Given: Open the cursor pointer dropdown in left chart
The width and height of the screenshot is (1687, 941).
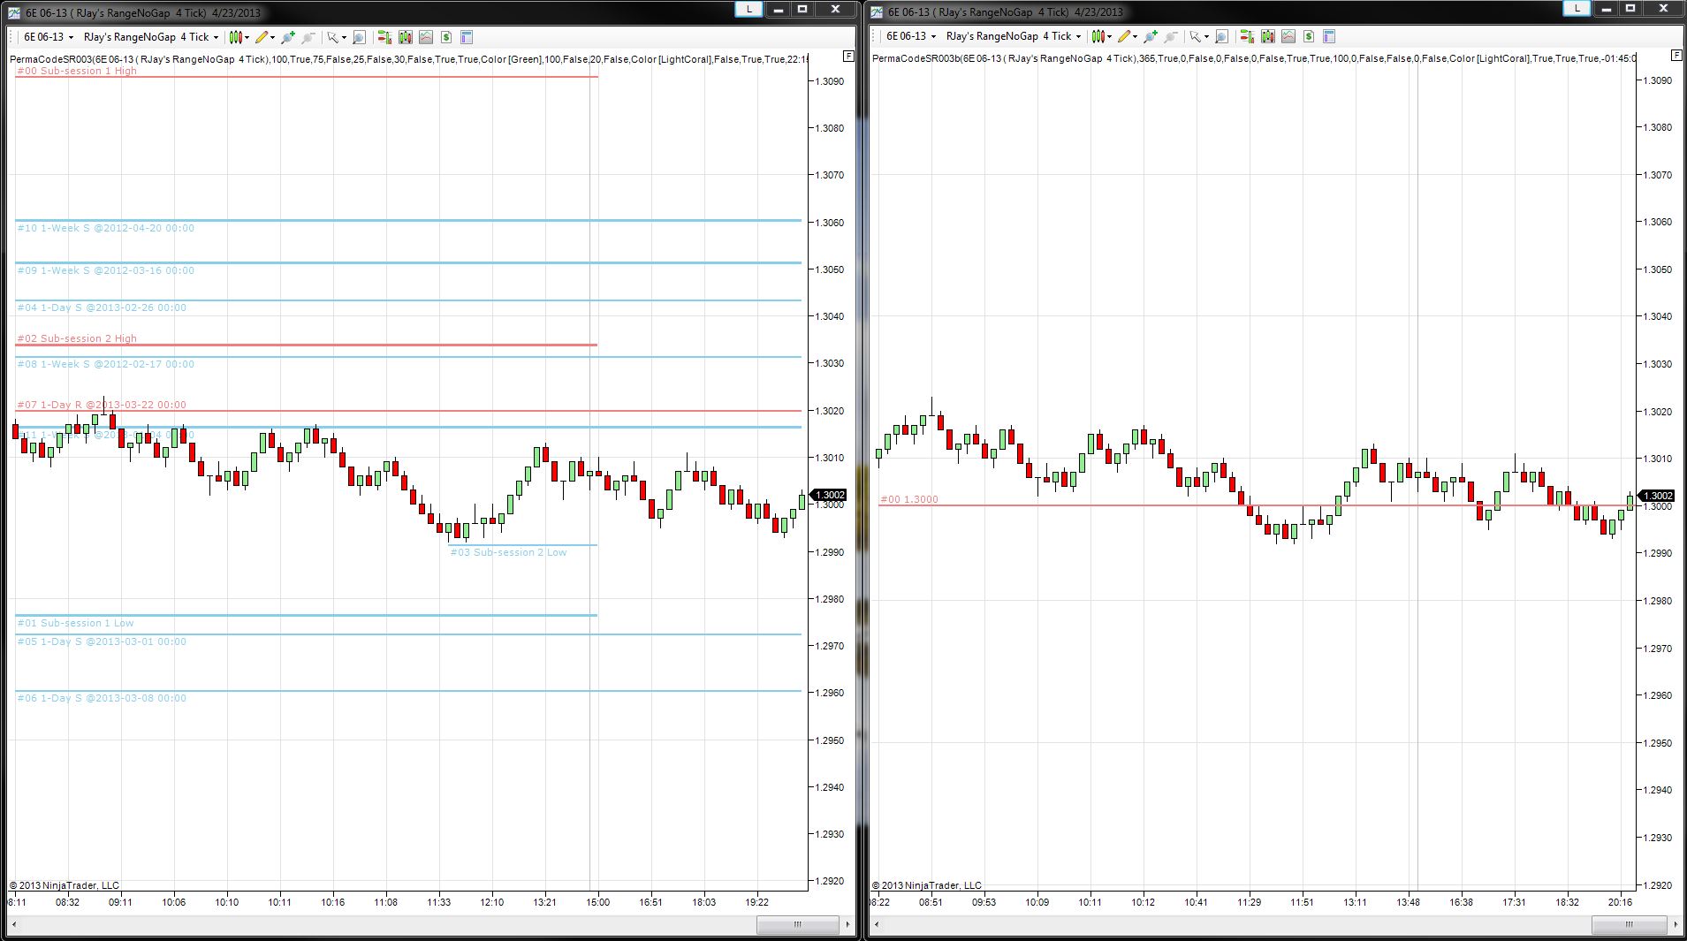Looking at the screenshot, I should point(336,37).
